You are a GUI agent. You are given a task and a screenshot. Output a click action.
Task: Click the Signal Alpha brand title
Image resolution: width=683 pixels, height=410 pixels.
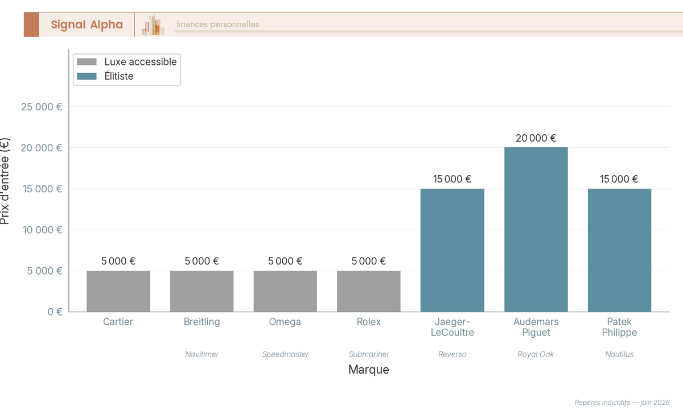[x=87, y=24]
